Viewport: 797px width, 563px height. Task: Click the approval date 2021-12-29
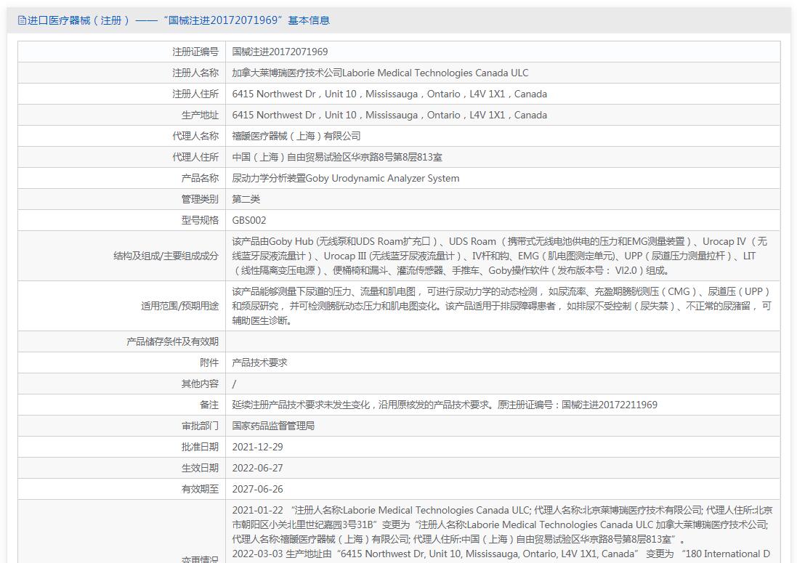click(x=257, y=447)
